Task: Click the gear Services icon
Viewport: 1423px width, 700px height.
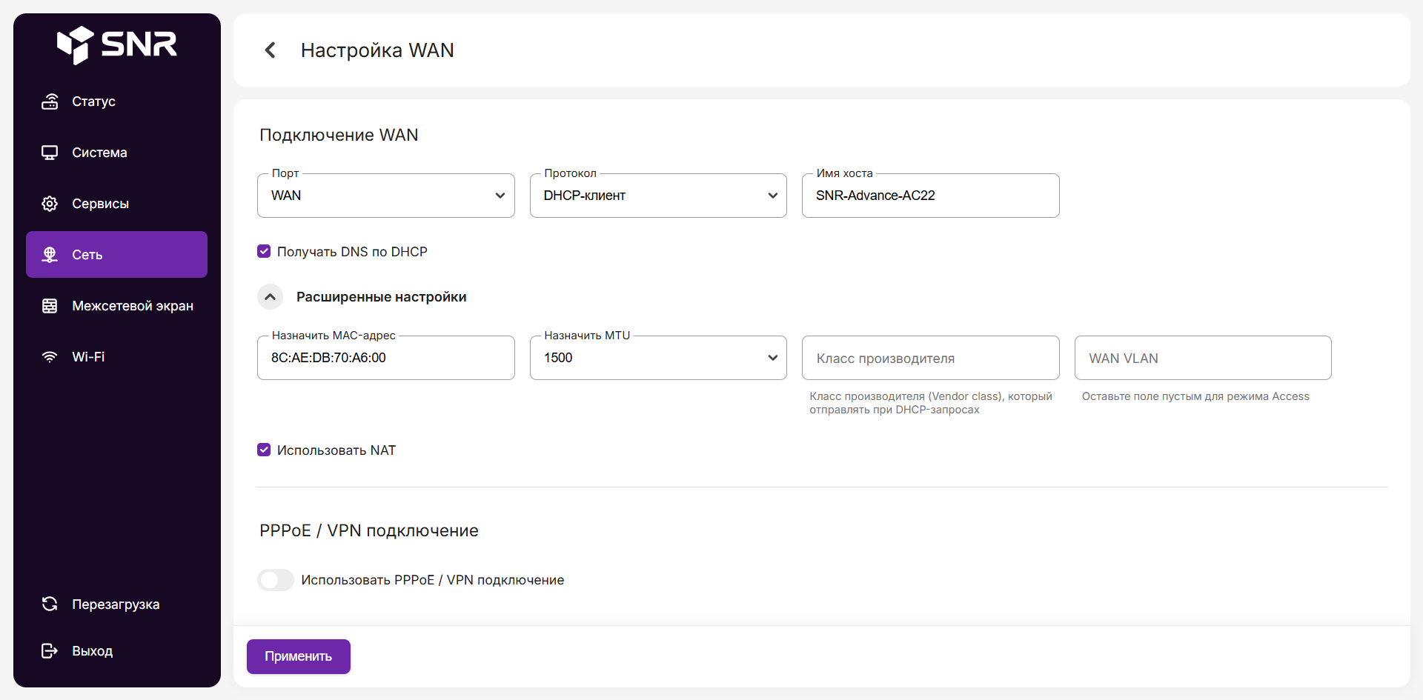Action: (50, 204)
